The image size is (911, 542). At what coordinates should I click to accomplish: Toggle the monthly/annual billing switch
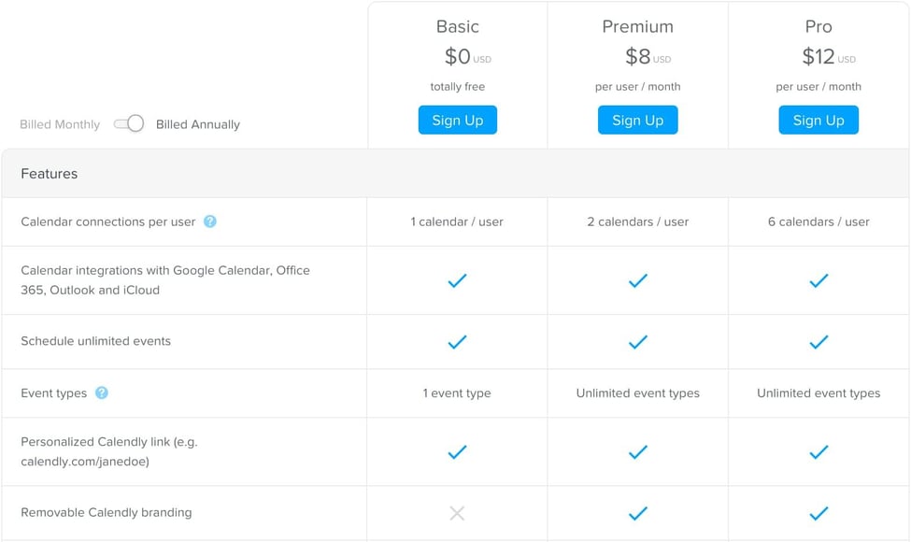129,124
